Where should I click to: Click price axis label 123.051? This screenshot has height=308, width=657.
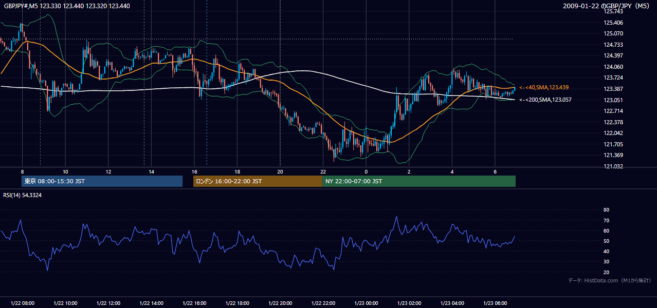click(613, 100)
